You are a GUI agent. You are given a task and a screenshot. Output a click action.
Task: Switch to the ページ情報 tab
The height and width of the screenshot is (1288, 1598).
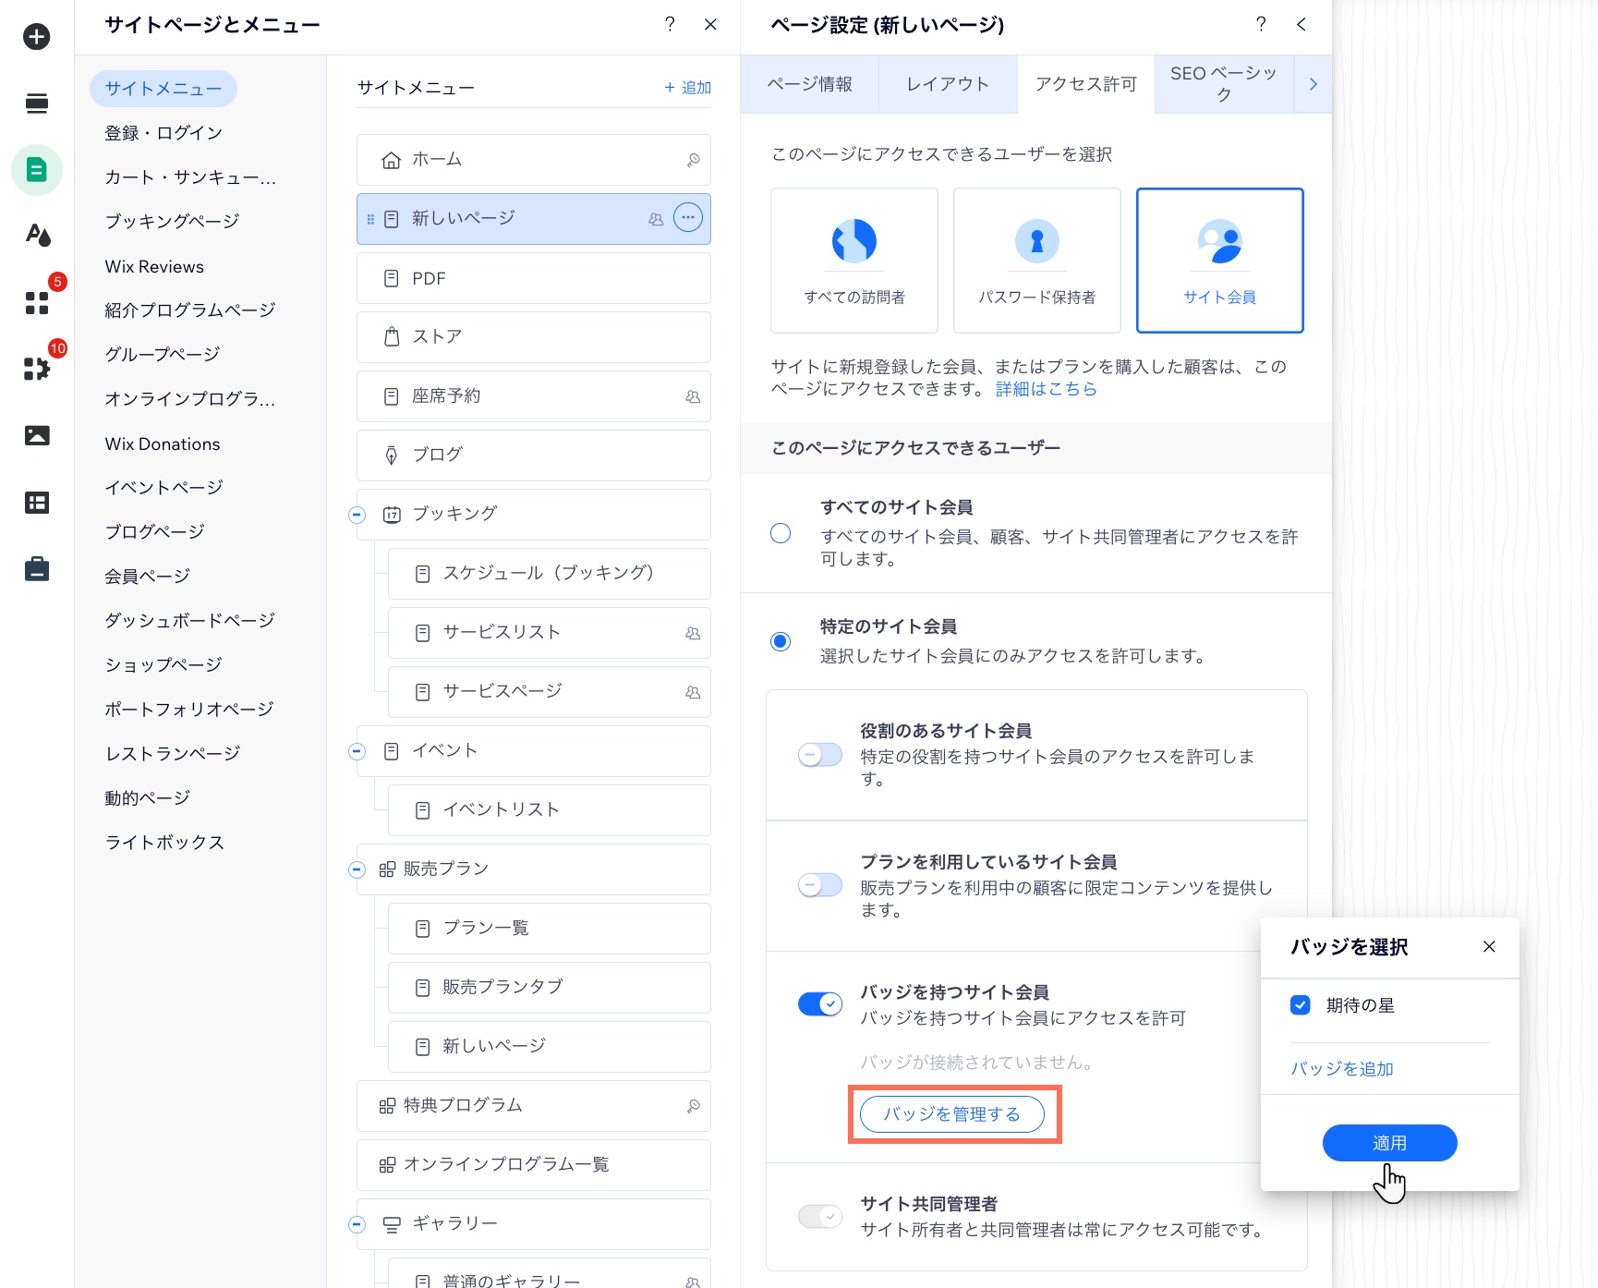pyautogui.click(x=810, y=84)
